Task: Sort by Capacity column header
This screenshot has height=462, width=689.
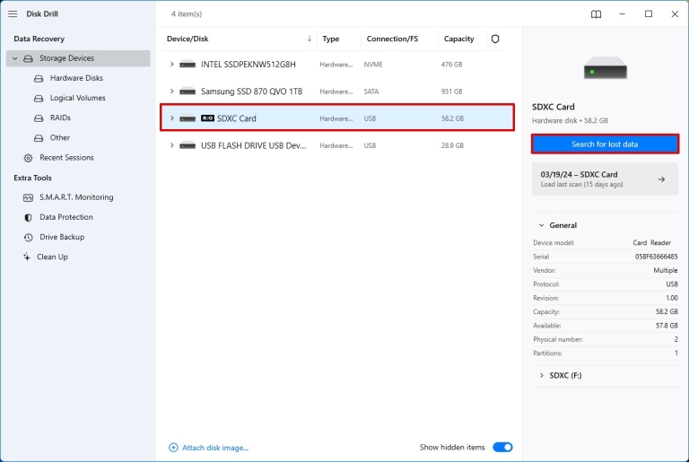Action: 458,39
